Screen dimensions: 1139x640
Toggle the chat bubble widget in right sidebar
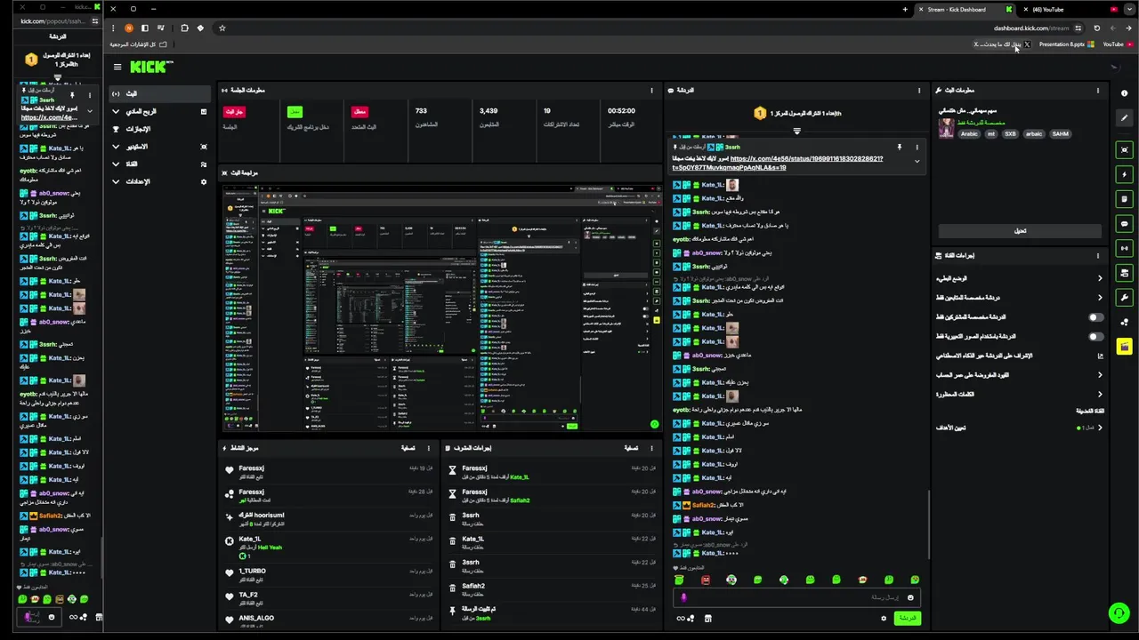(x=1125, y=224)
